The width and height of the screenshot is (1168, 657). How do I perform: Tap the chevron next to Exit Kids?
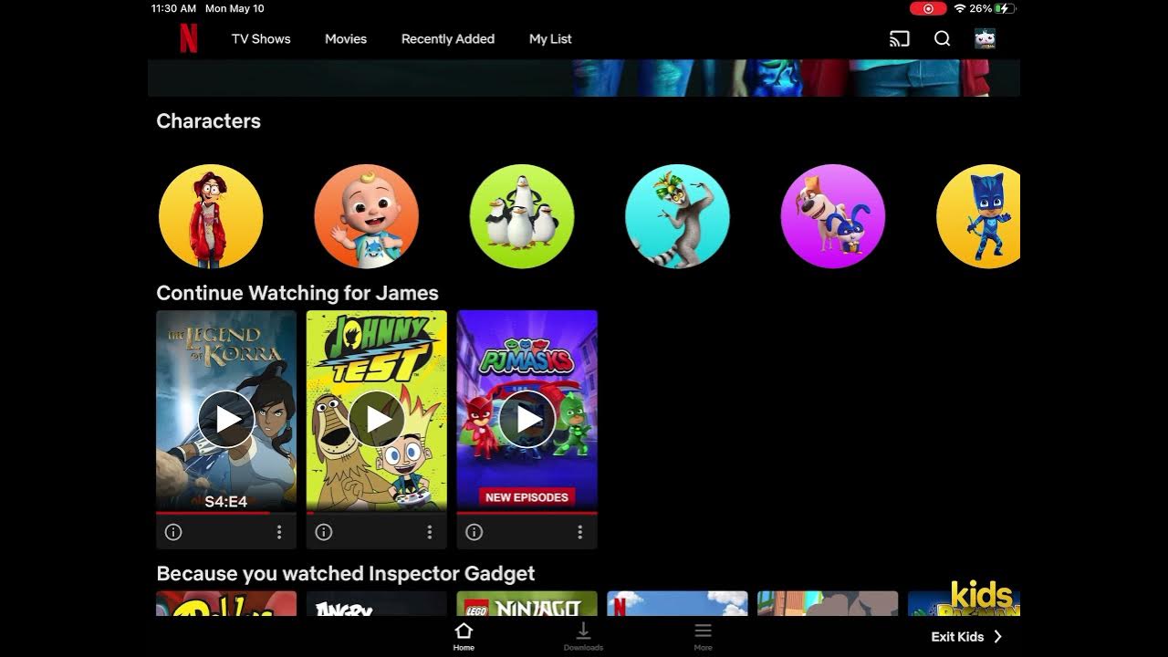coord(997,637)
